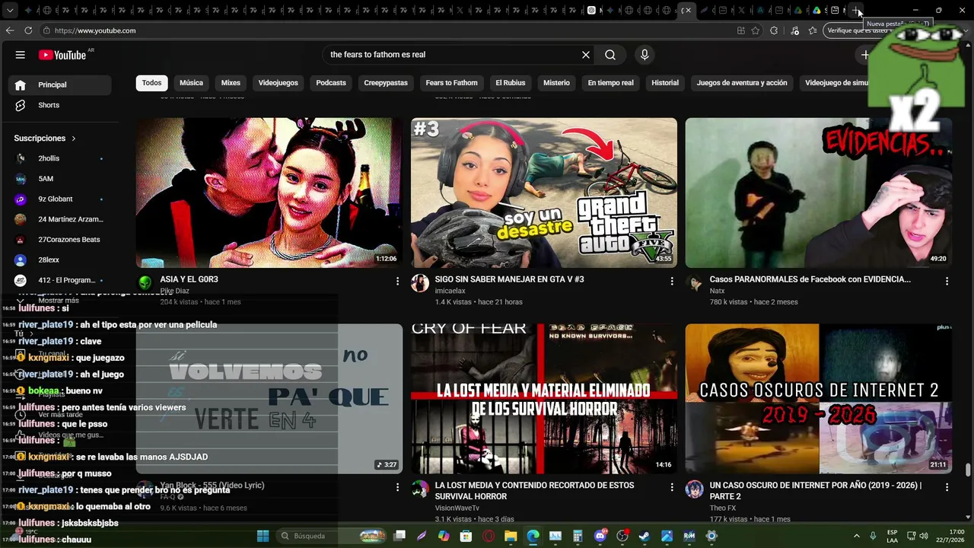Open the imicaelax channel name link
This screenshot has width=974, height=548.
[x=450, y=291]
